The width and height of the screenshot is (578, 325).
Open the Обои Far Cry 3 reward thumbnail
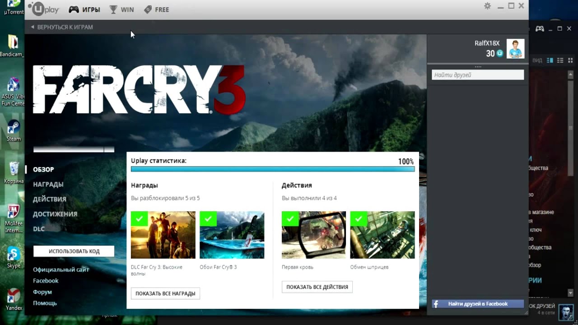(x=232, y=235)
